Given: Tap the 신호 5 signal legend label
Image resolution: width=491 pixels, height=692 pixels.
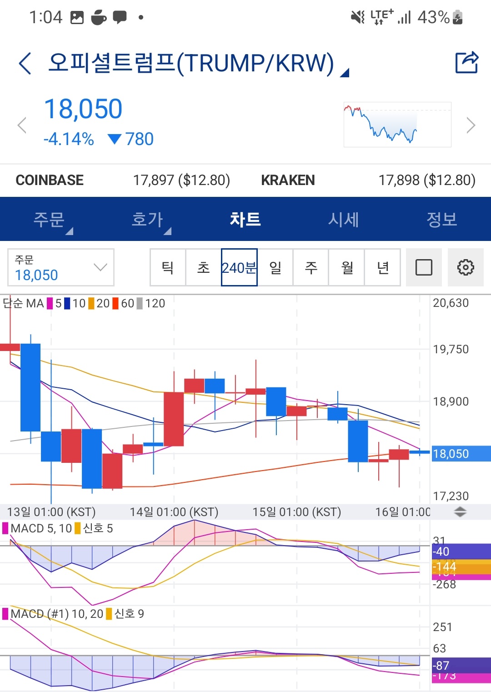Looking at the screenshot, I should click(x=98, y=528).
